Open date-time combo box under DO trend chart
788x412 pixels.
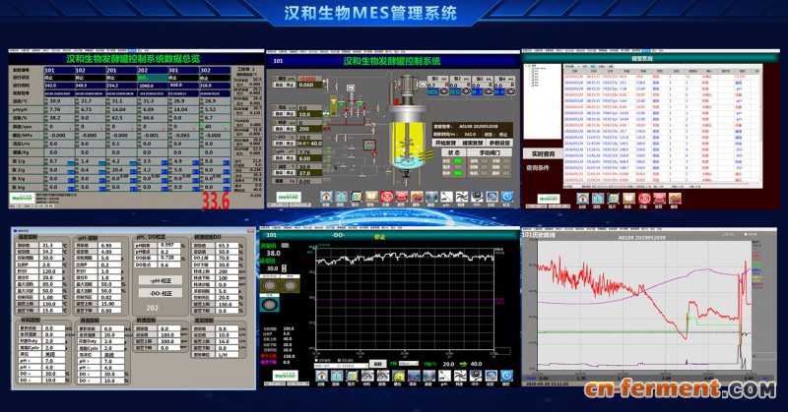(x=341, y=366)
